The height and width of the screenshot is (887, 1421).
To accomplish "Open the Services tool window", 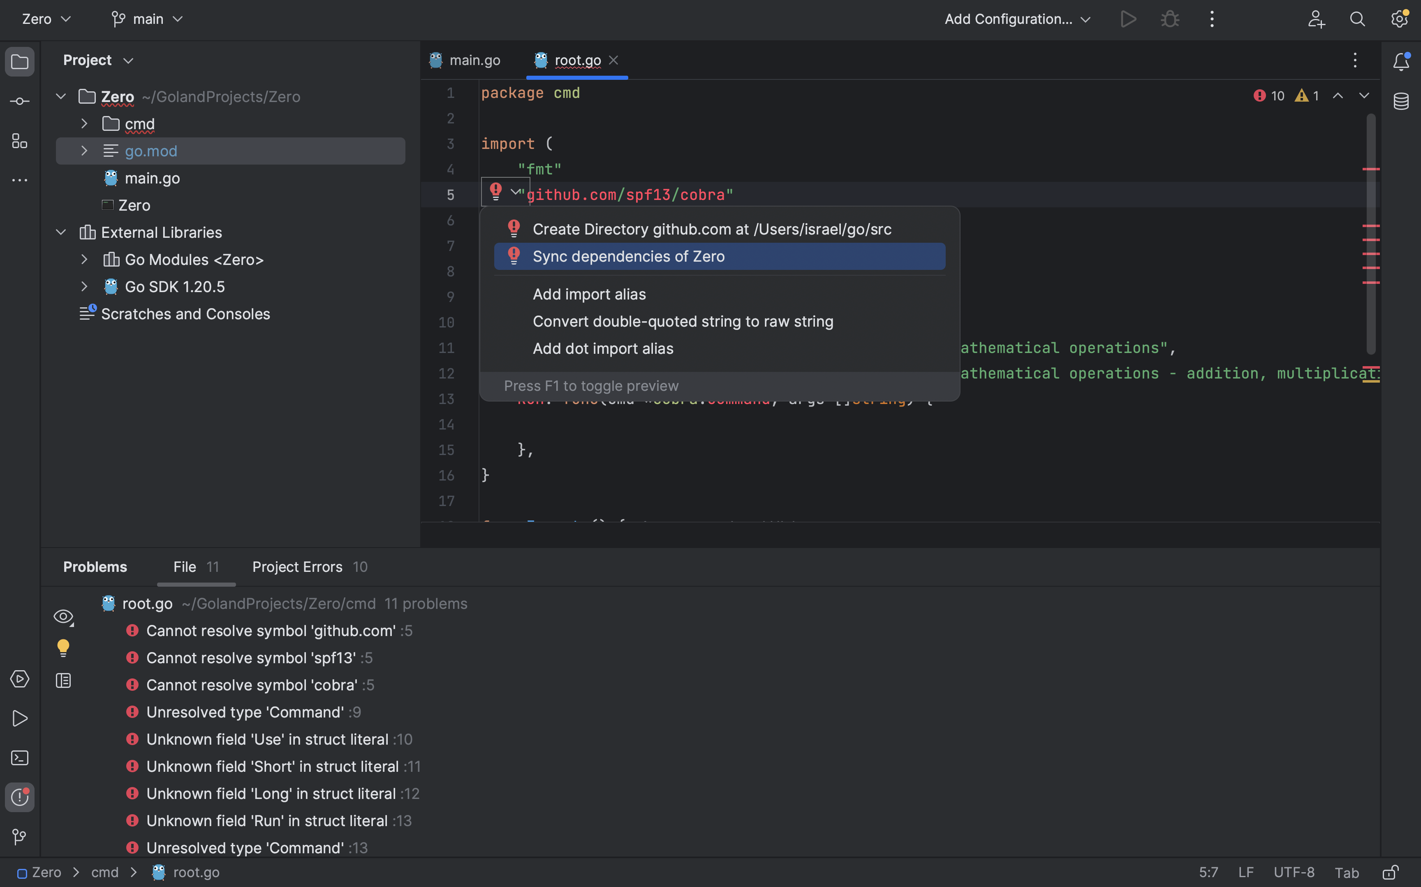I will (x=19, y=679).
